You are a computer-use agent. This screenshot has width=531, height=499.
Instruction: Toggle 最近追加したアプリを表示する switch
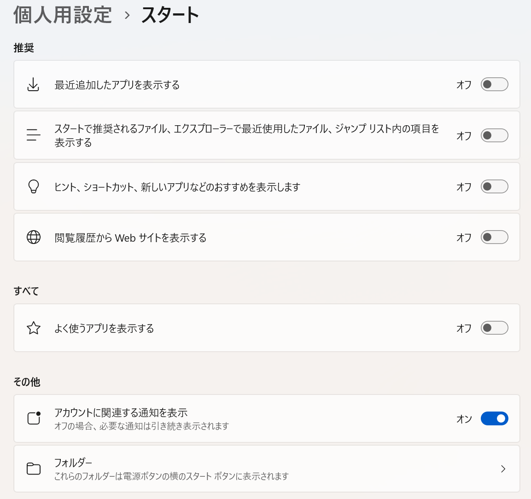tap(495, 84)
